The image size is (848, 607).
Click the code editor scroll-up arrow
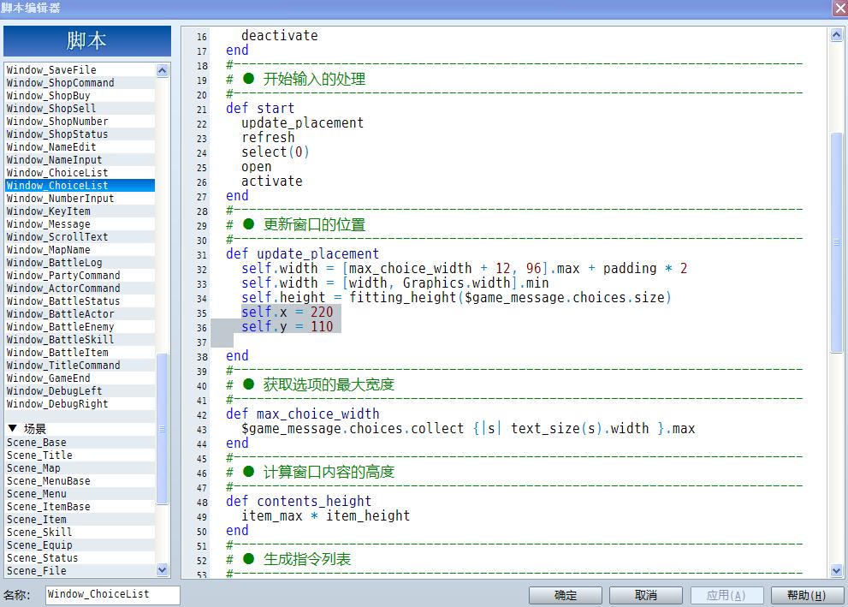coord(836,35)
